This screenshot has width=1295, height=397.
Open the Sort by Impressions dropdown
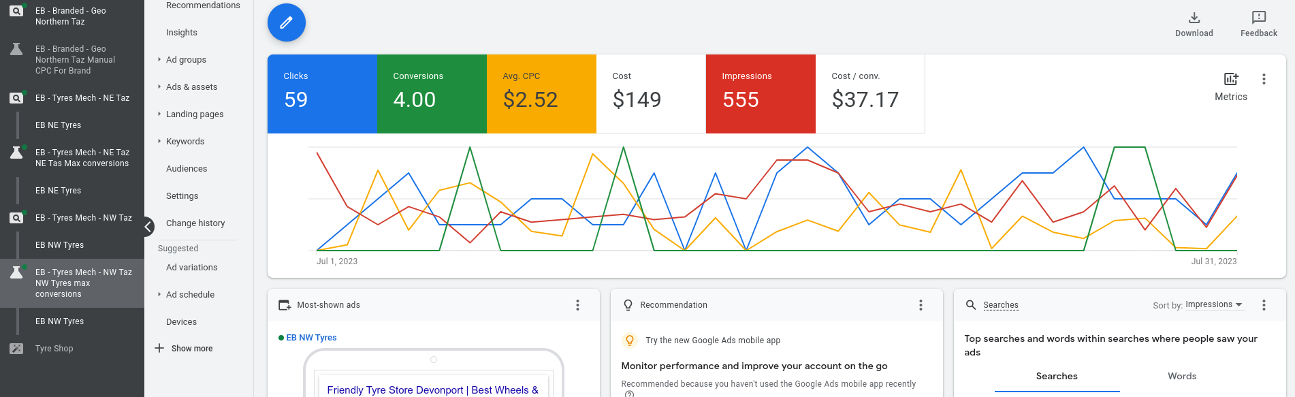coord(1213,305)
